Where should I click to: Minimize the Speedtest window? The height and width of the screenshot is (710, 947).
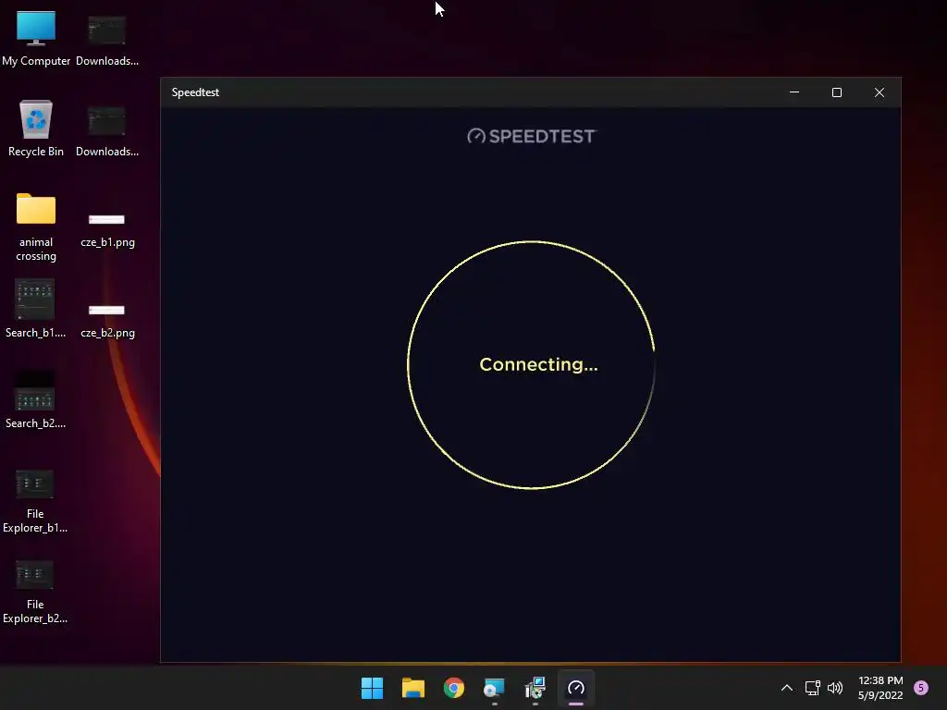tap(794, 92)
